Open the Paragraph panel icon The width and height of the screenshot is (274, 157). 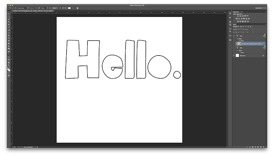(x=230, y=31)
